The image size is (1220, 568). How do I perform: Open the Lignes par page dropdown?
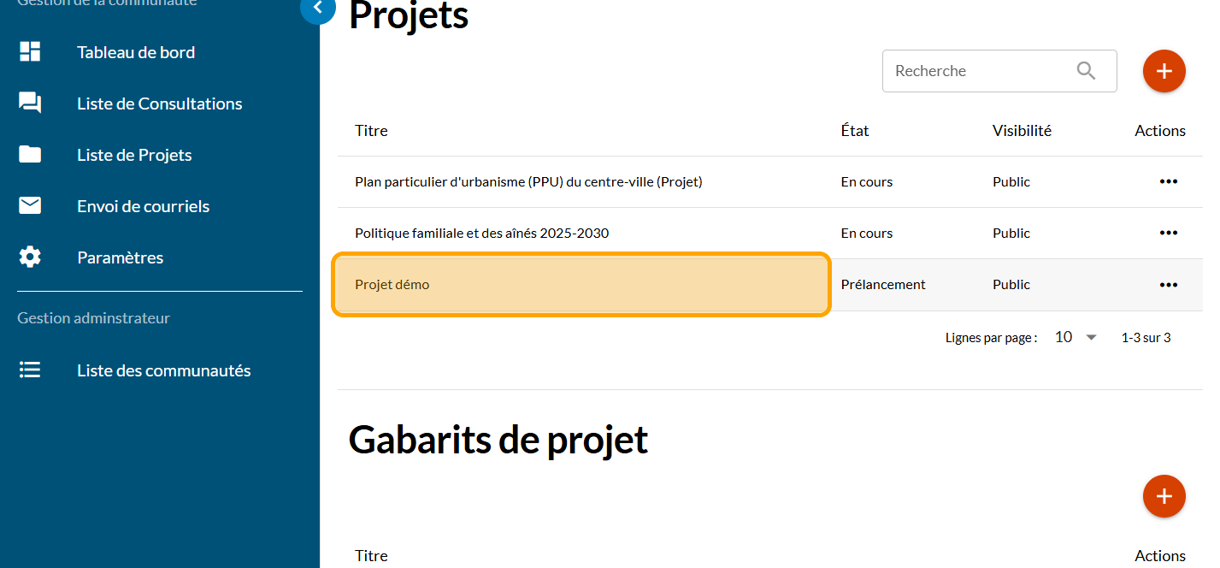(1076, 337)
